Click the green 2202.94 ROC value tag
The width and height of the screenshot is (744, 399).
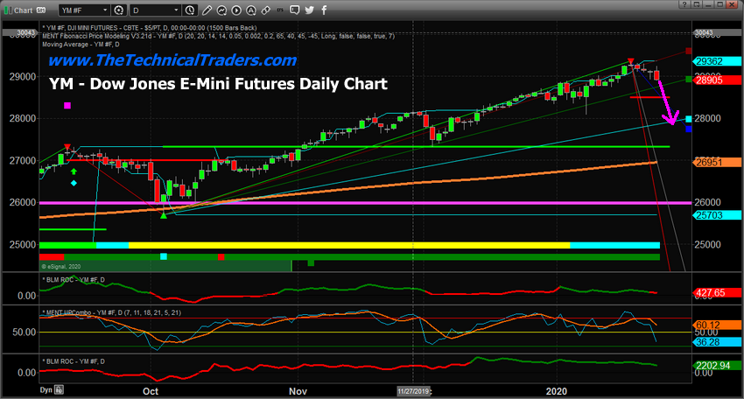717,366
